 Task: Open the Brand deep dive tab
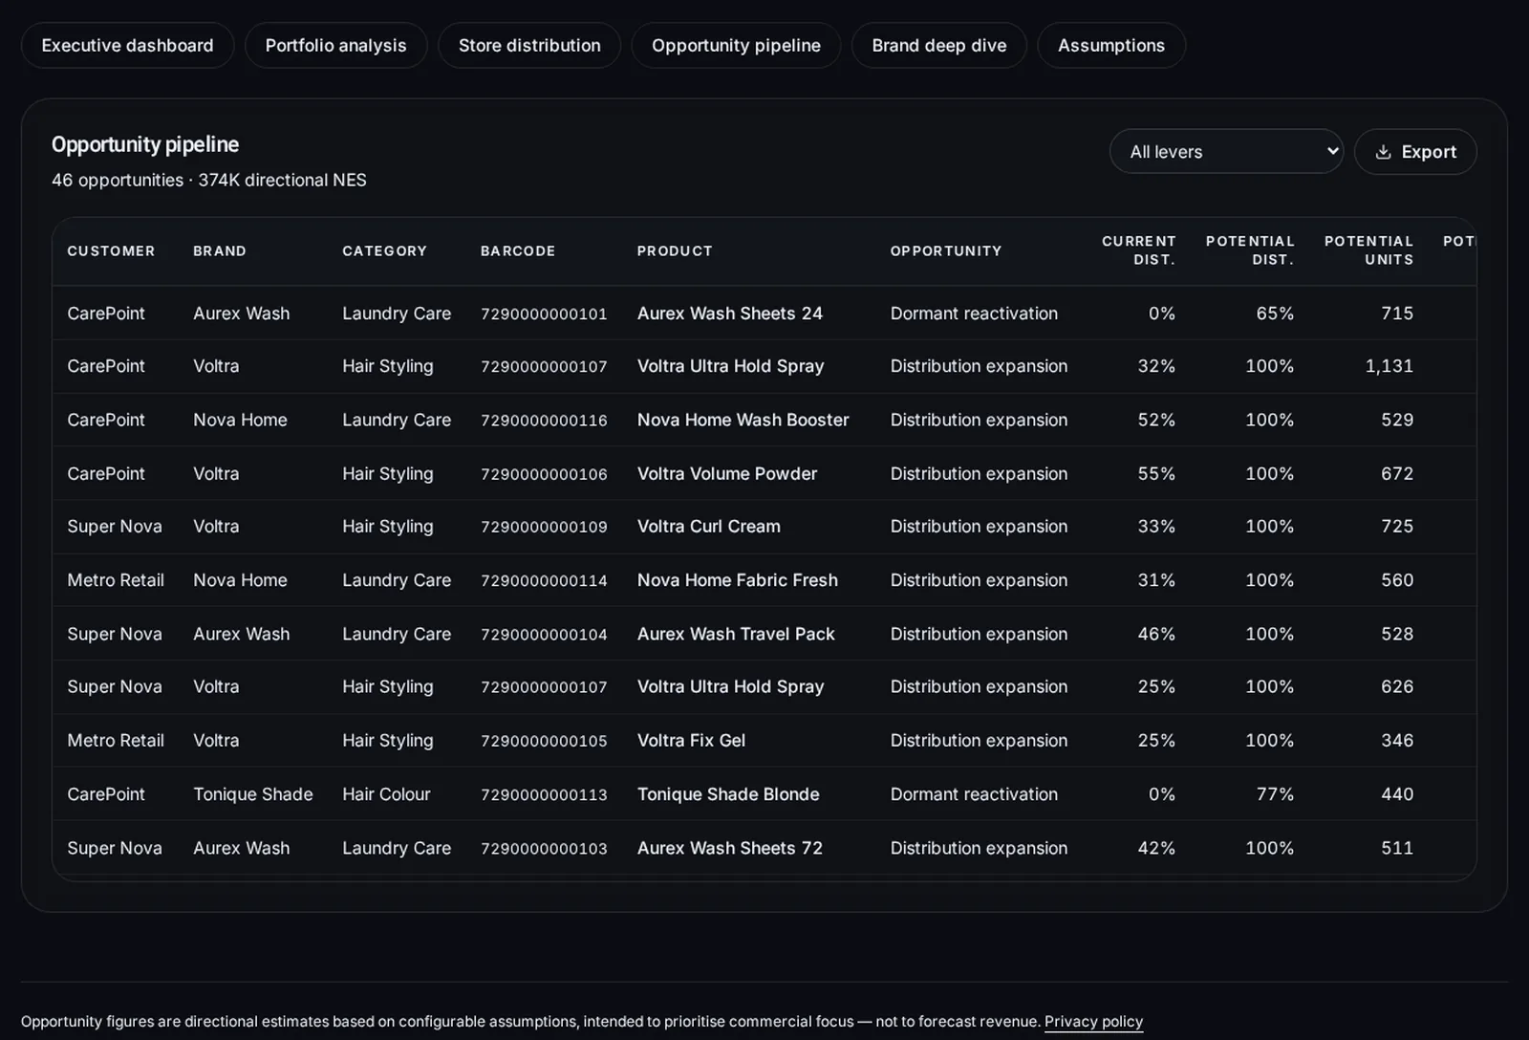click(938, 45)
